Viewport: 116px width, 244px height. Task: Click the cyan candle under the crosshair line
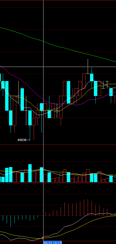click(x=41, y=107)
